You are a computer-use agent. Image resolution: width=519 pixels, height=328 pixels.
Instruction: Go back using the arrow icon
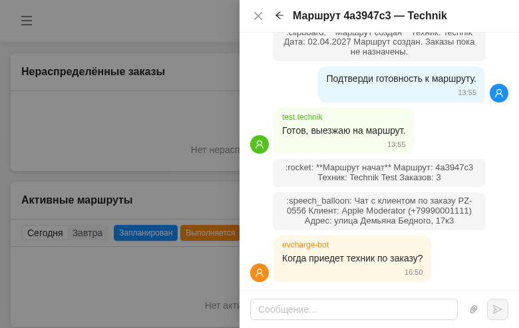(x=279, y=16)
